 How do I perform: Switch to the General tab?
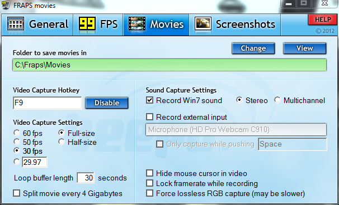(37, 25)
